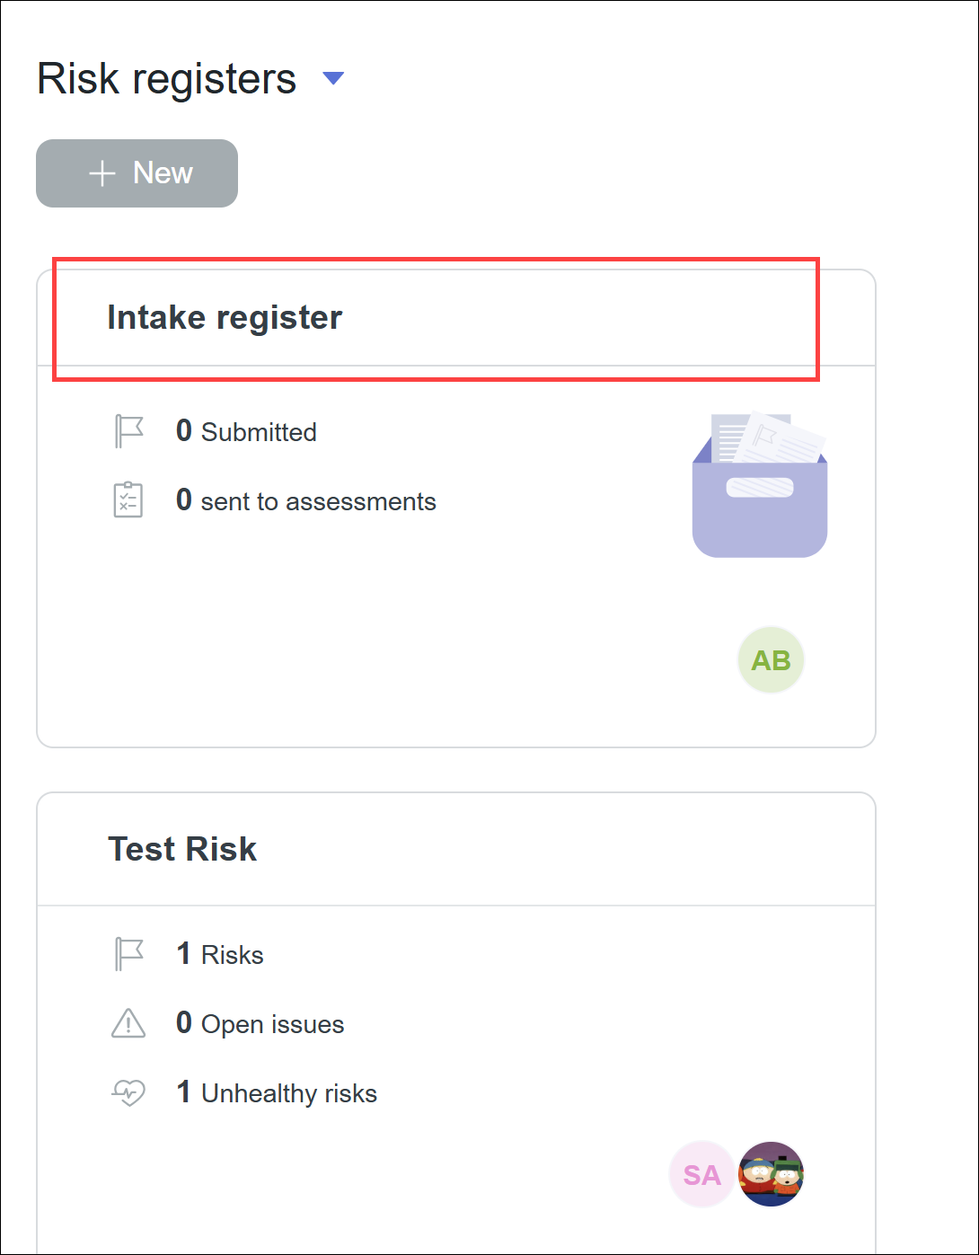Screen dimensions: 979x1255
Task: Click the purple inbox illustration on Intake register
Action: coord(759,483)
